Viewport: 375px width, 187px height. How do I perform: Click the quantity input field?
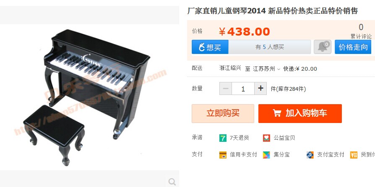[x=243, y=89]
